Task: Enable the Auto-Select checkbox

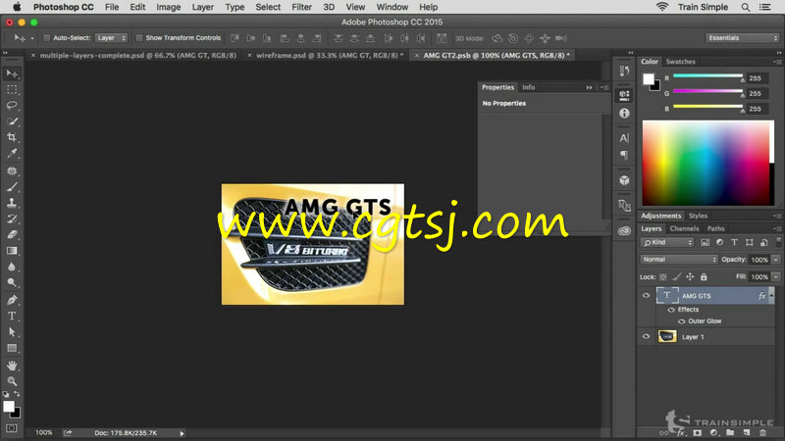Action: click(46, 38)
